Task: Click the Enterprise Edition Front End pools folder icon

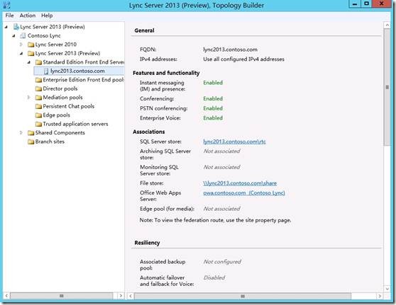Action: pyautogui.click(x=38, y=80)
